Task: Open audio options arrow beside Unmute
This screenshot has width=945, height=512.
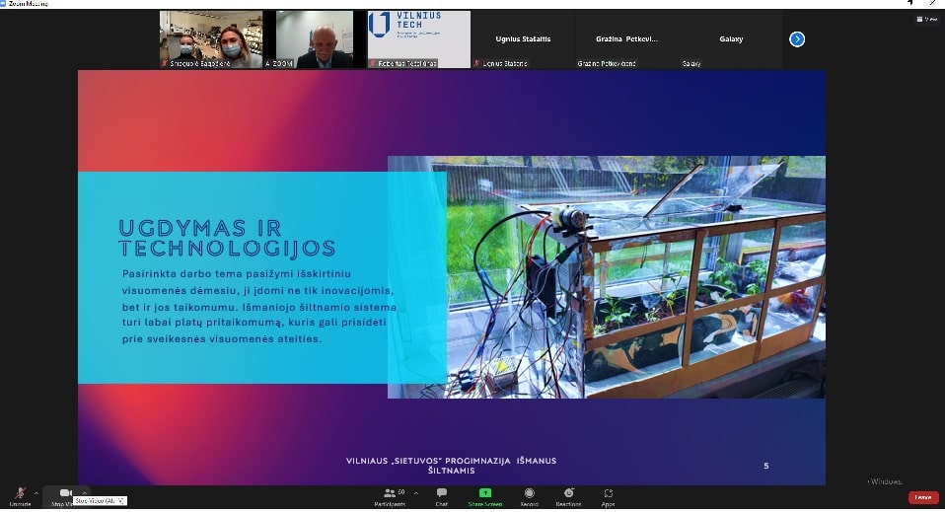Action: [x=36, y=493]
